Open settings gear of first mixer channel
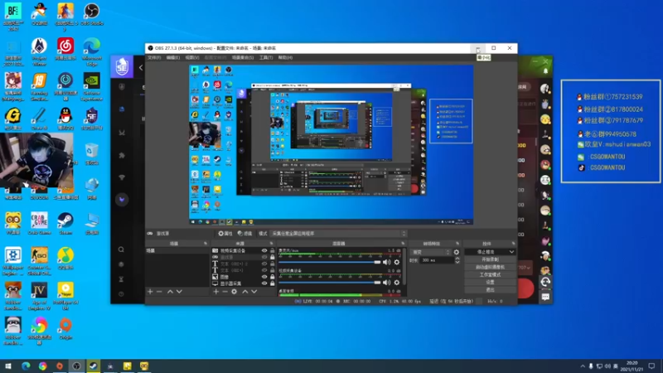The image size is (663, 373). [397, 262]
